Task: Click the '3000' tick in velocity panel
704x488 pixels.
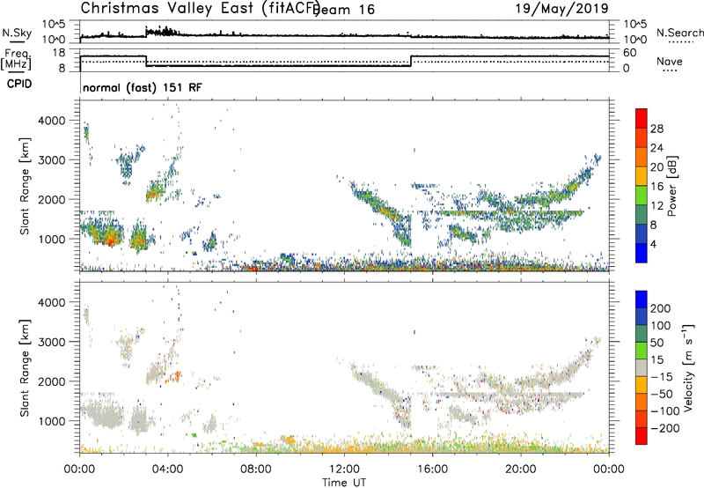Action: (x=52, y=342)
